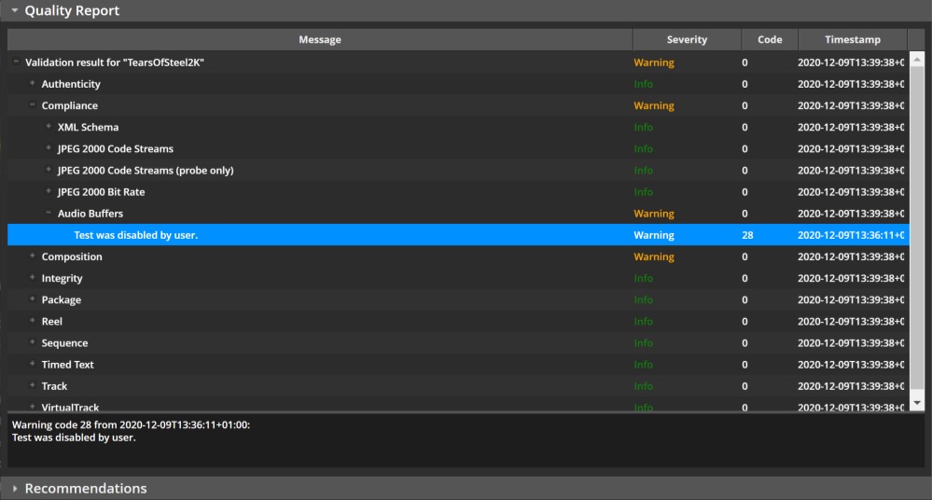The width and height of the screenshot is (932, 500).
Task: Expand the Timed Text node
Action: (x=33, y=364)
